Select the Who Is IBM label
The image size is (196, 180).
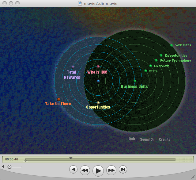97,72
